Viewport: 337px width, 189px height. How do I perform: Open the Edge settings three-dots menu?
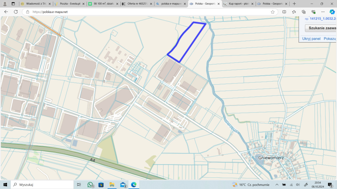[323, 12]
